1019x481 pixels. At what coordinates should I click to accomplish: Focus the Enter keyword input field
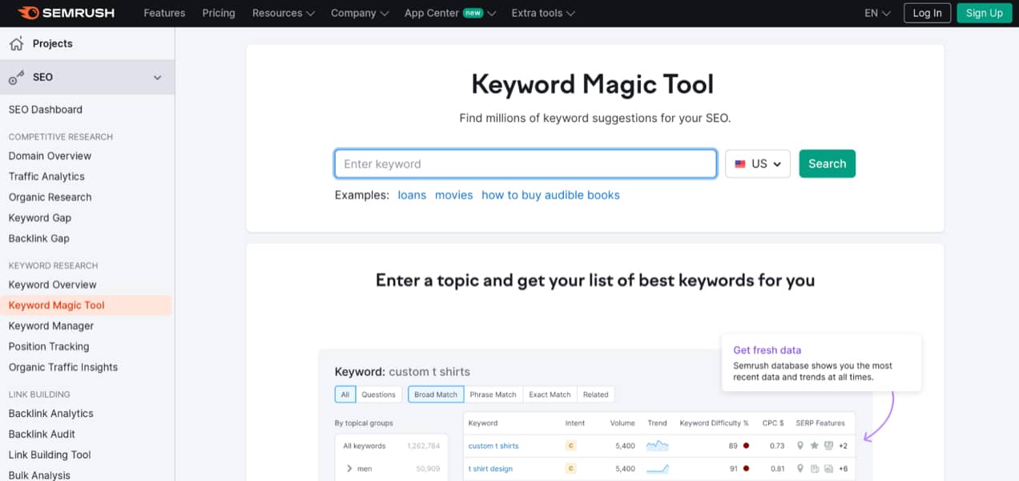tap(526, 164)
